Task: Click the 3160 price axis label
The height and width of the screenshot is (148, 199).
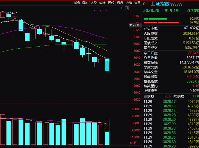Action: point(137,16)
